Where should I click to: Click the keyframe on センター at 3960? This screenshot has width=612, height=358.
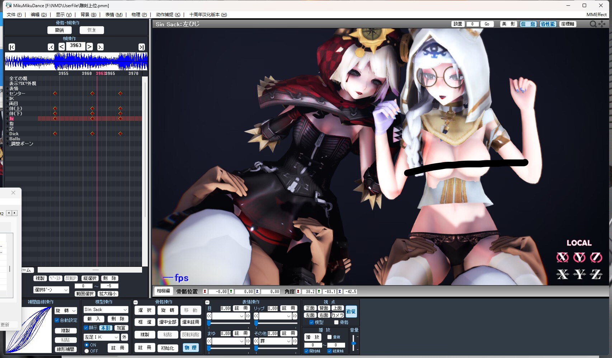pos(92,93)
